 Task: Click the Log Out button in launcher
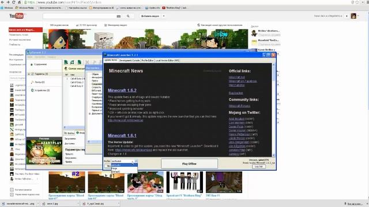pos(259,166)
